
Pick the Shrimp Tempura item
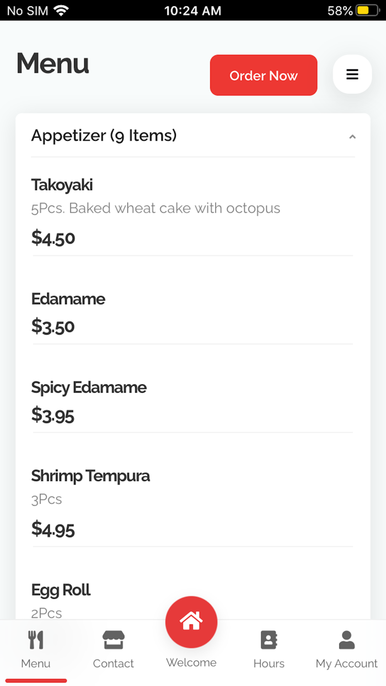[x=90, y=475]
